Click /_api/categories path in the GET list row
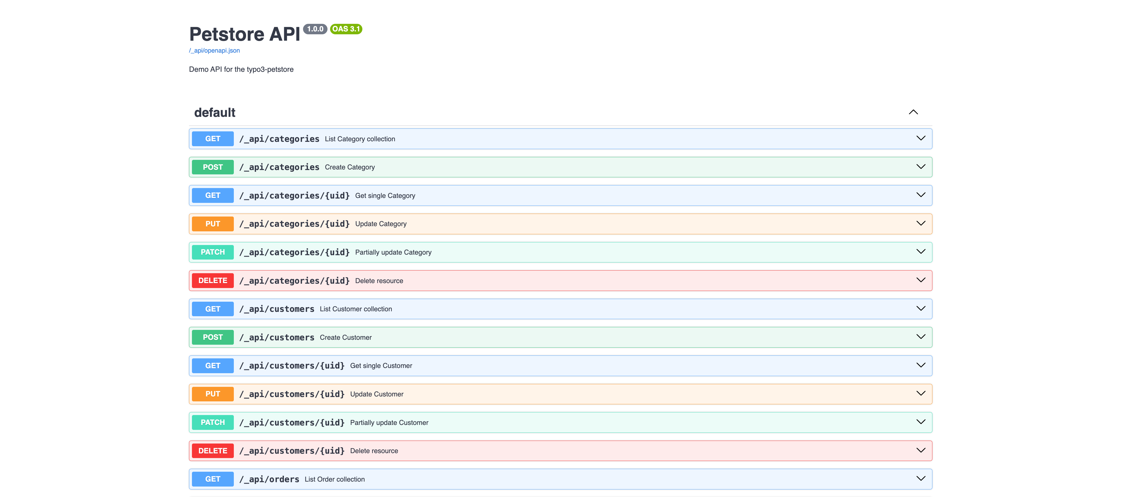This screenshot has height=497, width=1122. click(x=279, y=139)
